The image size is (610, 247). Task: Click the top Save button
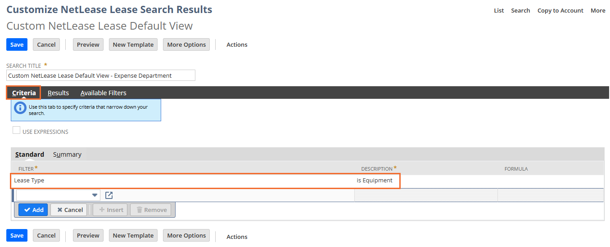[x=17, y=44]
